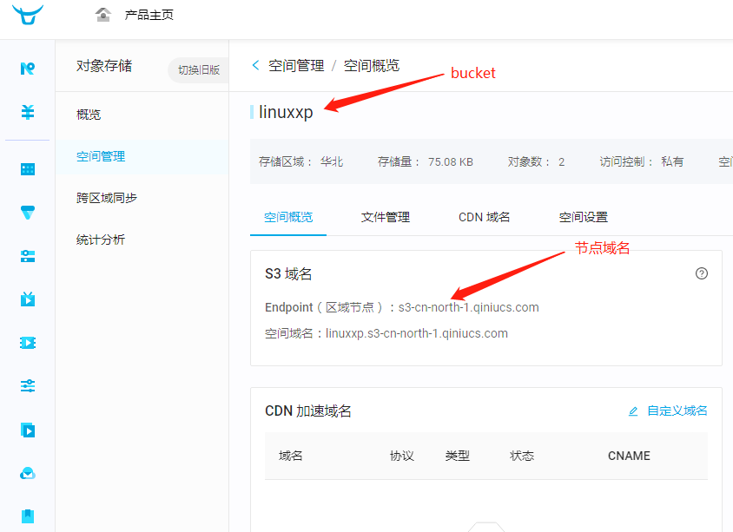Image resolution: width=733 pixels, height=532 pixels.
Task: Click the 域名 column header
Action: point(290,456)
